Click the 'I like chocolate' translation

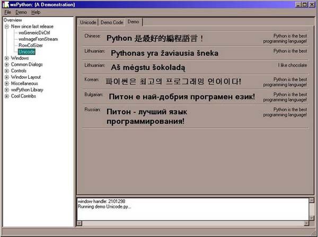pyautogui.click(x=293, y=65)
